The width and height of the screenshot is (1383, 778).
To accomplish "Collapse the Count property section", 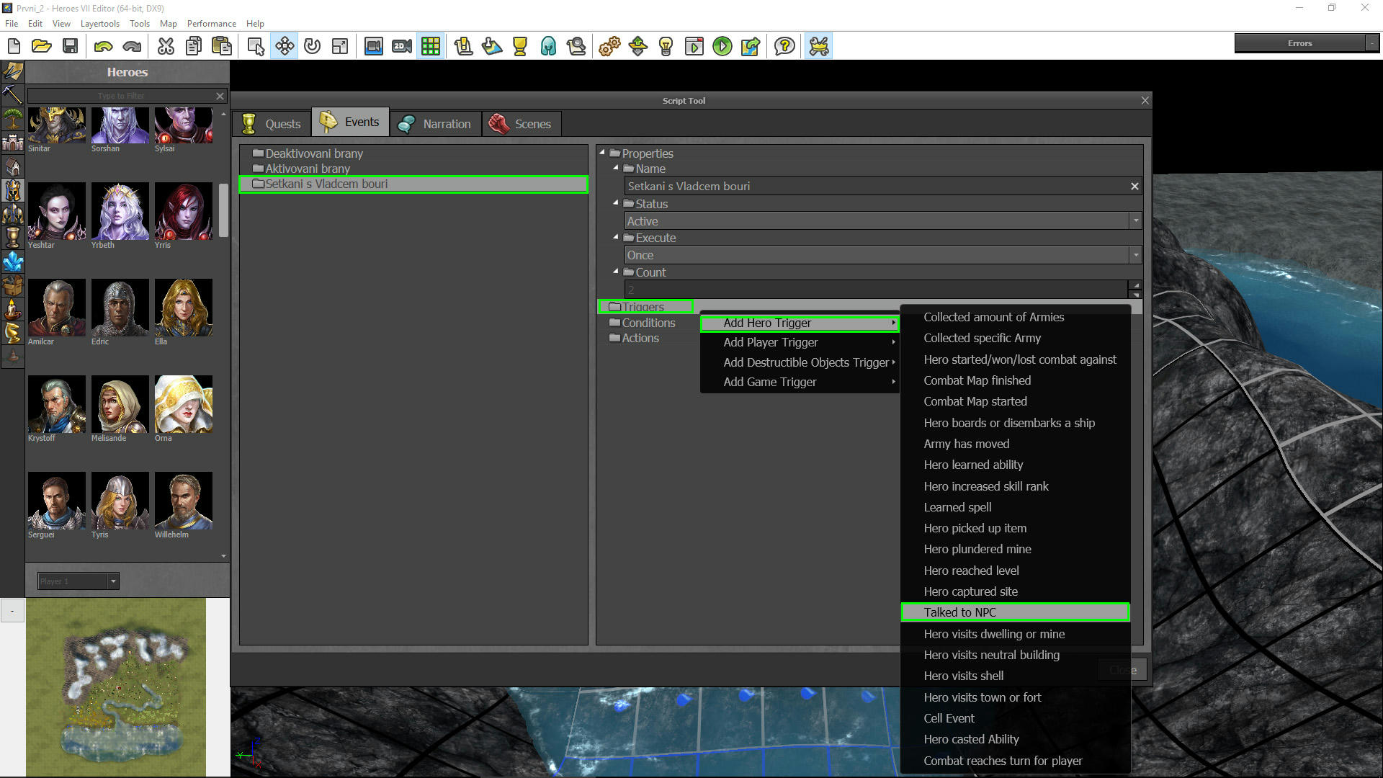I will tap(616, 272).
